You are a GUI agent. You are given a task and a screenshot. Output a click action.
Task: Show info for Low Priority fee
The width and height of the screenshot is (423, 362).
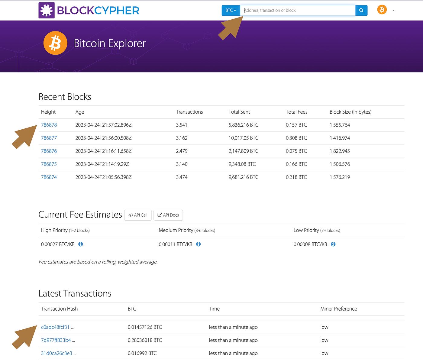(333, 244)
